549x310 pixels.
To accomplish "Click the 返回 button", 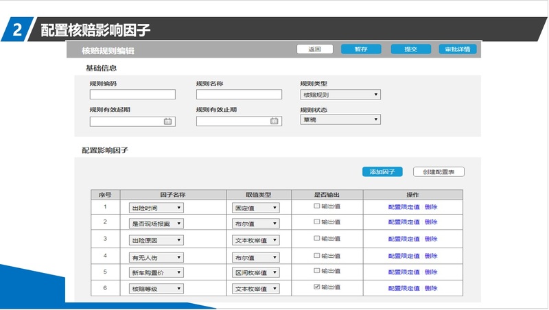I will pos(315,49).
